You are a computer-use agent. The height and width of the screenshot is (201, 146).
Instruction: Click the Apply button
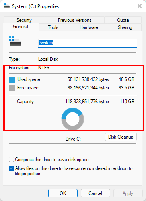[x=128, y=193]
